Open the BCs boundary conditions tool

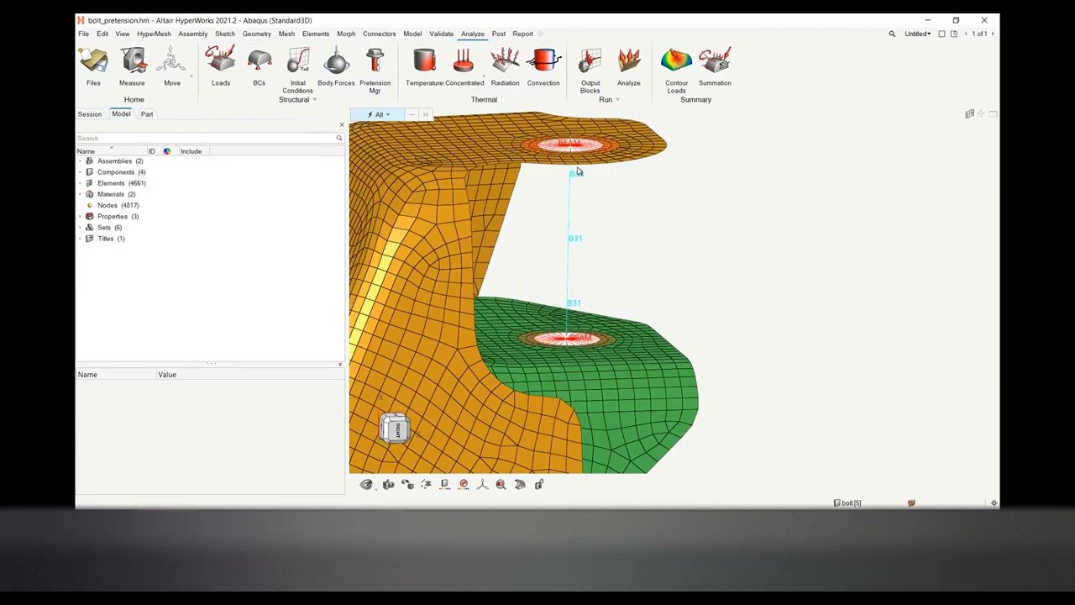click(x=259, y=67)
